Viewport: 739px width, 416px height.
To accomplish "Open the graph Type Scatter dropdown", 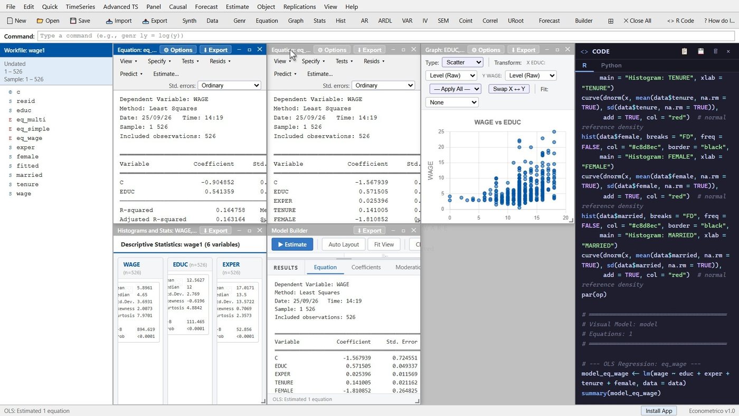I will pos(462,62).
